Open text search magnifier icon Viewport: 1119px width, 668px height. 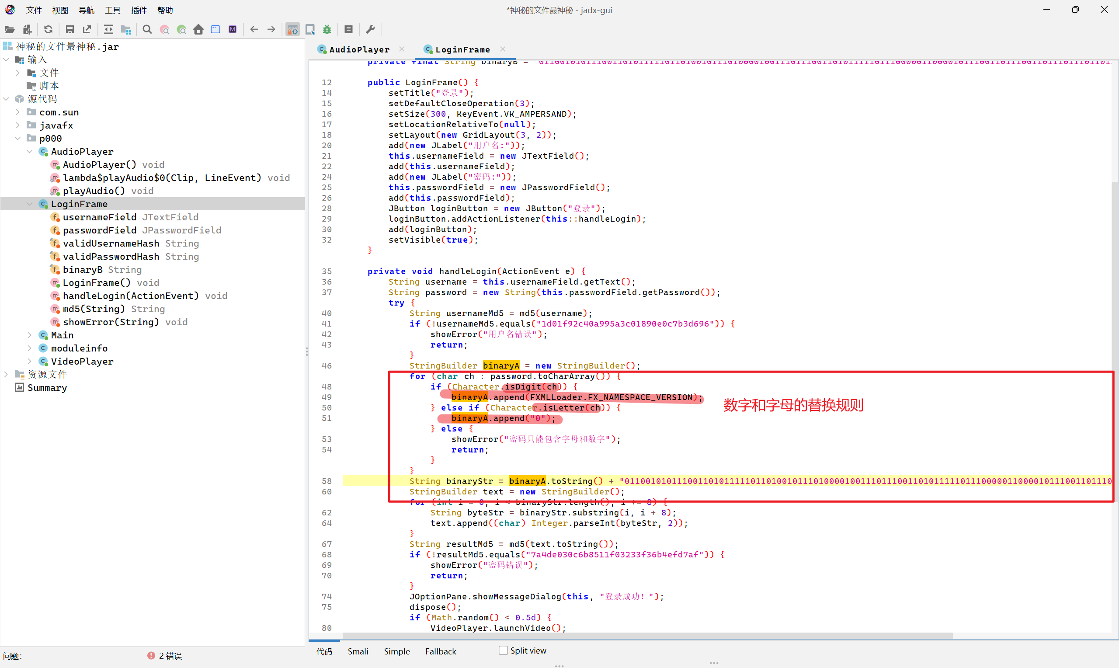coord(147,30)
